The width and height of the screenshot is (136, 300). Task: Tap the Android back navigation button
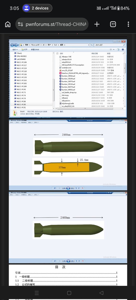point(101,293)
